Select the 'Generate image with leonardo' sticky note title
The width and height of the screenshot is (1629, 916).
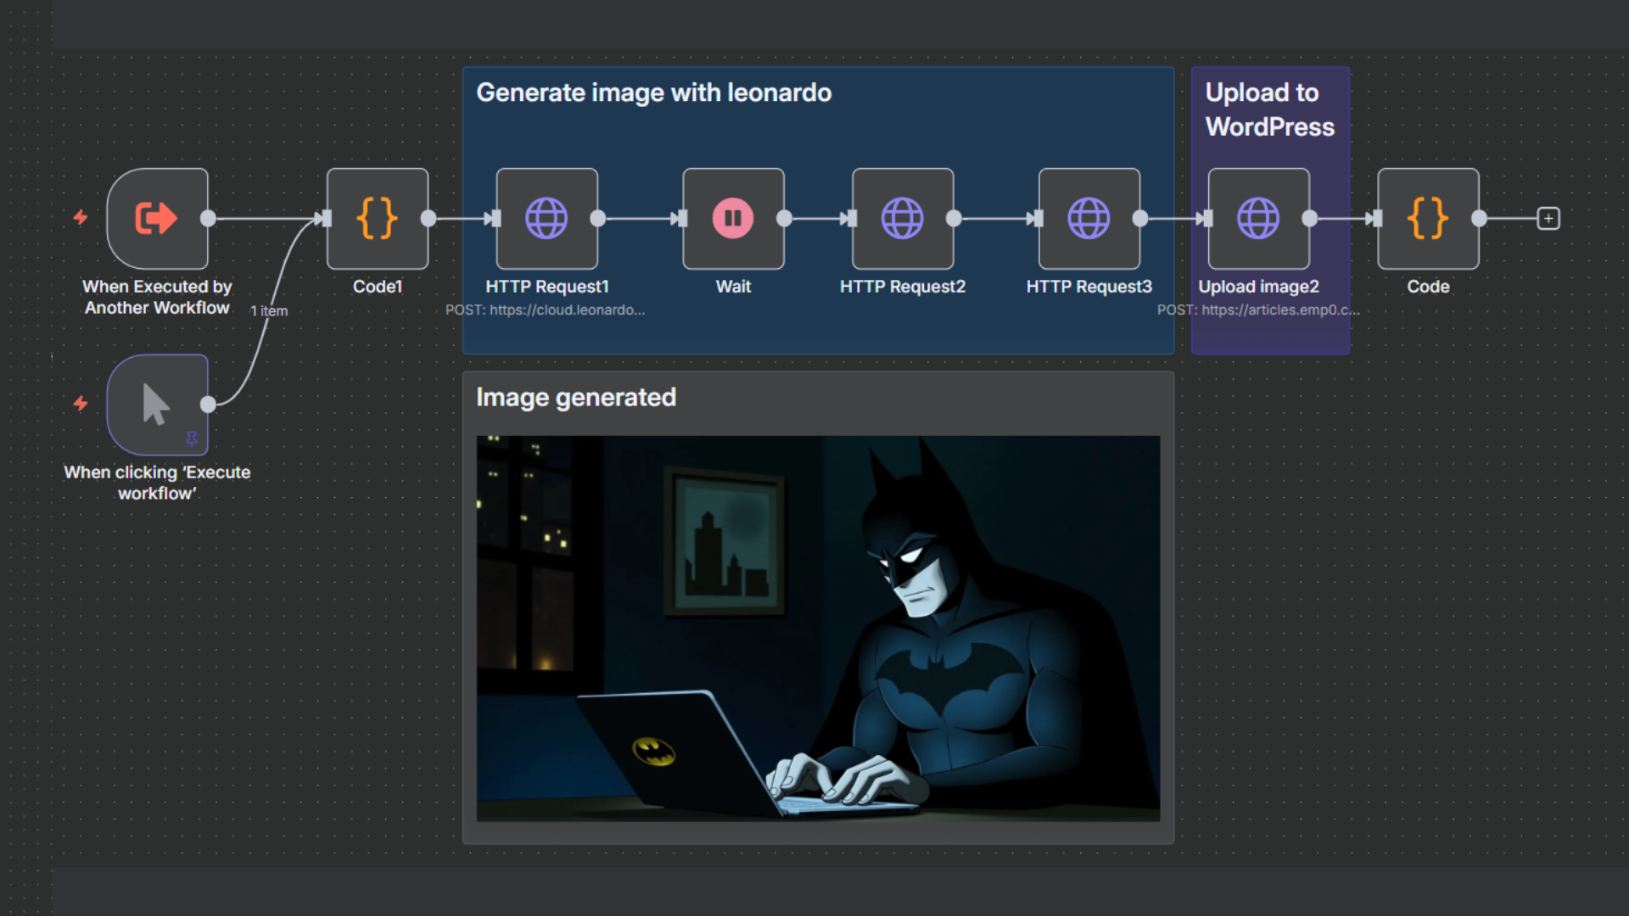click(x=654, y=92)
